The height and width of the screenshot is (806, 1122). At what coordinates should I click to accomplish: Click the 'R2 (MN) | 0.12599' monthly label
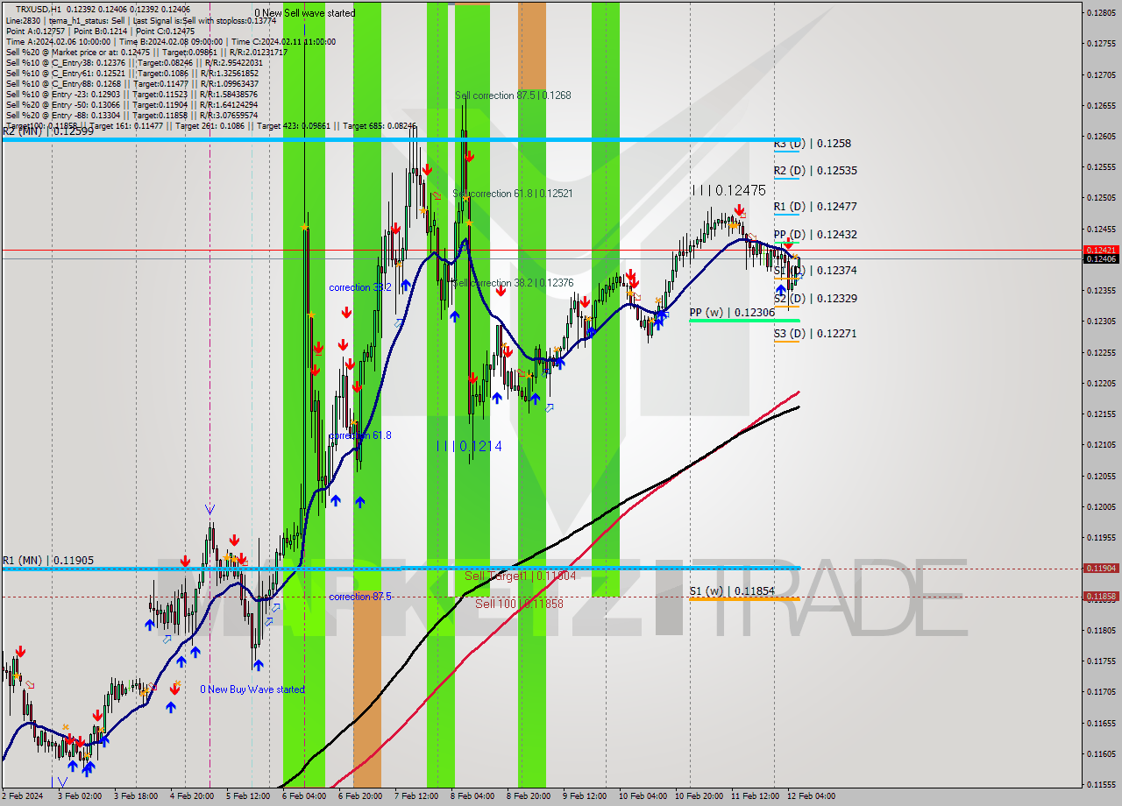click(x=47, y=131)
